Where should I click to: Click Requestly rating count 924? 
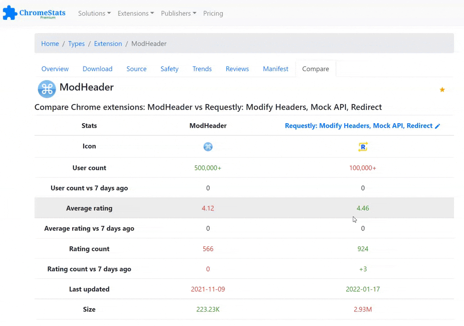363,249
